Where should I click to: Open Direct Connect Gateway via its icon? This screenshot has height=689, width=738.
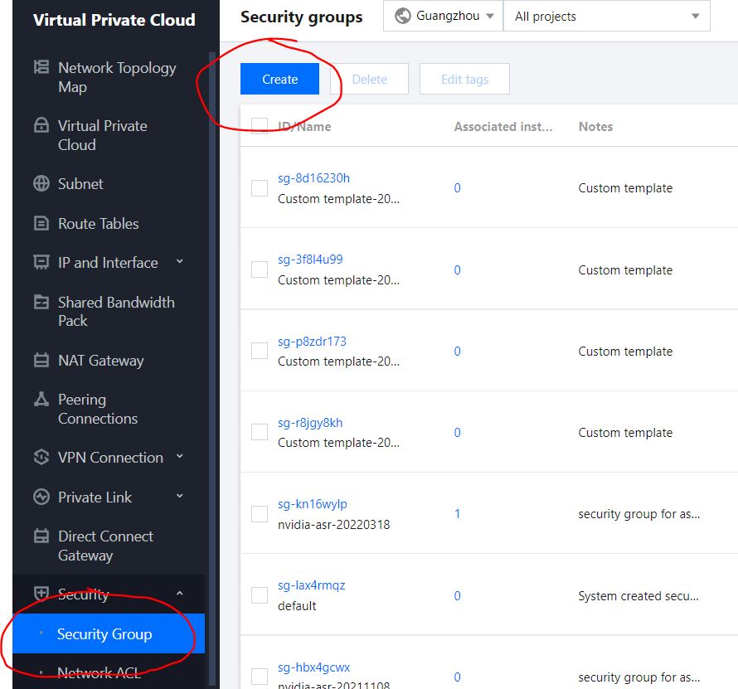[x=41, y=536]
